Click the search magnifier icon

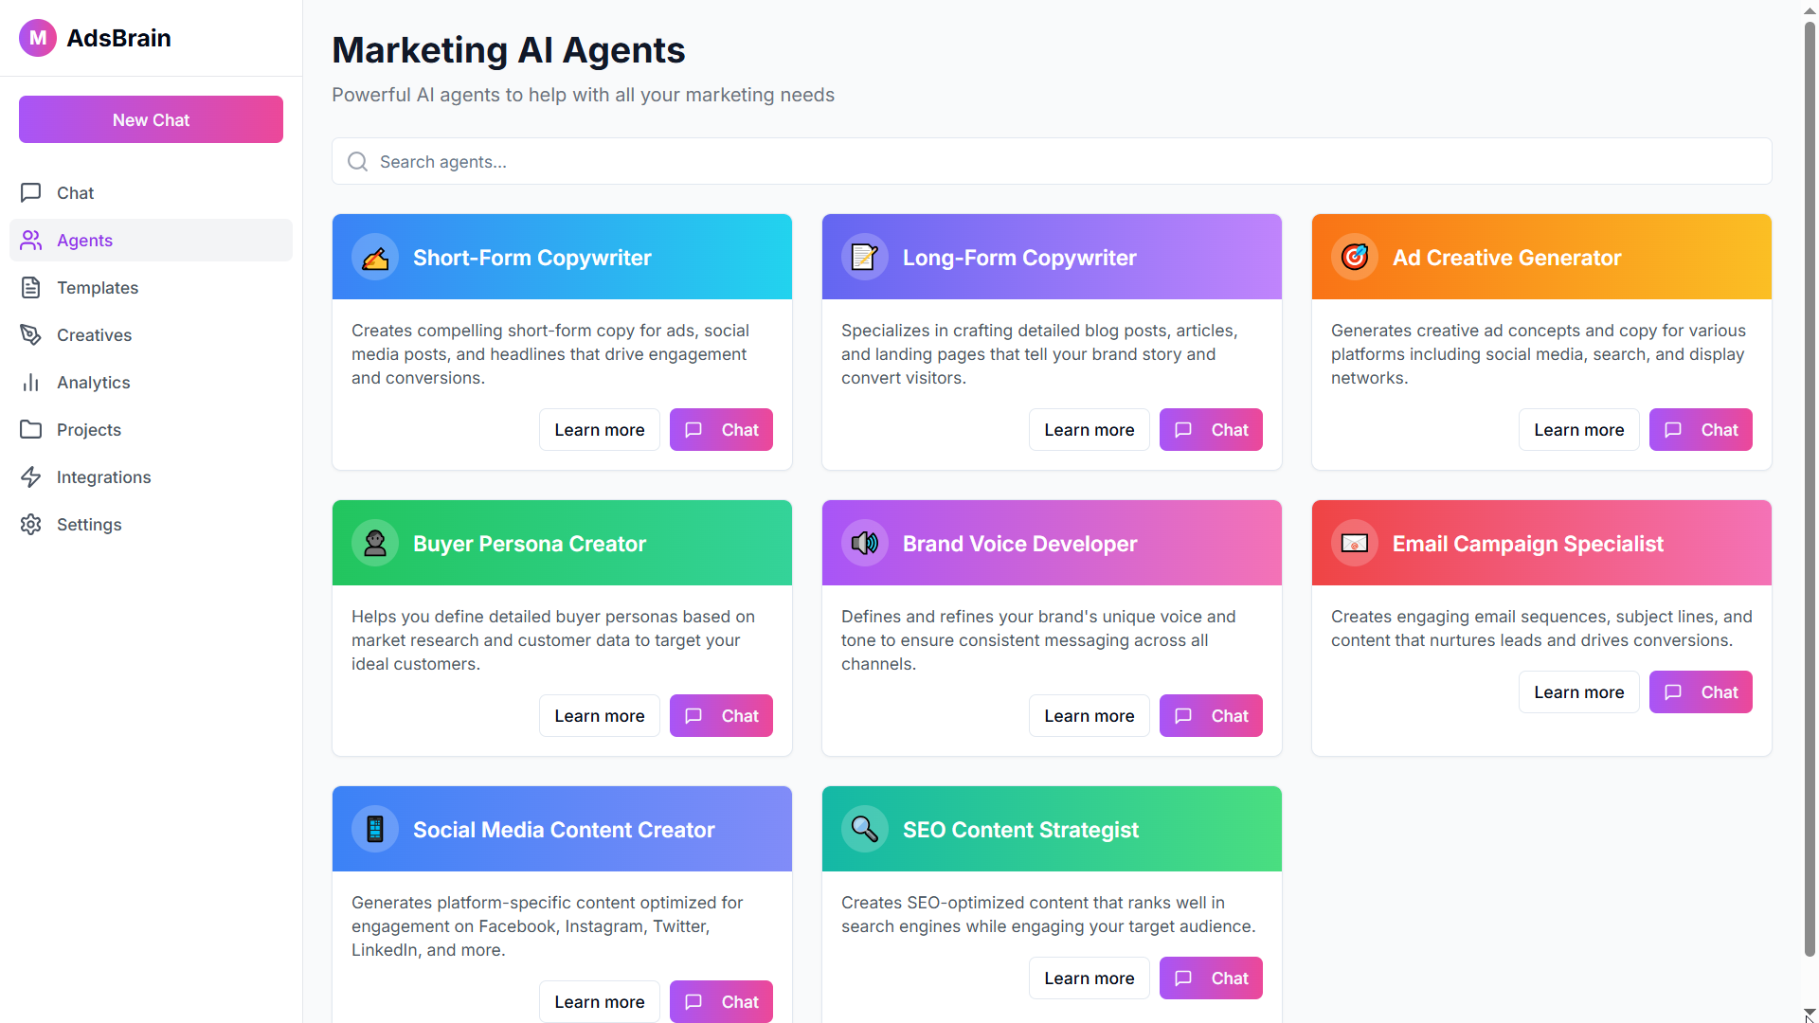tap(357, 162)
